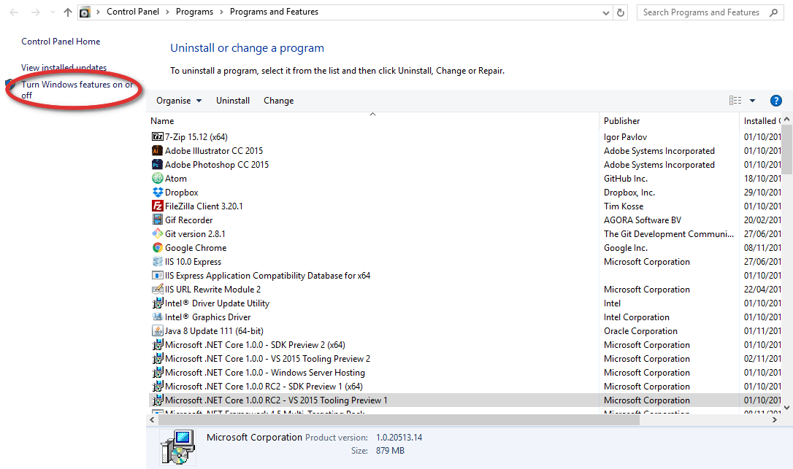Viewport: 793px width, 469px height.
Task: Click the vertical scrollbar up arrow
Action: (x=786, y=120)
